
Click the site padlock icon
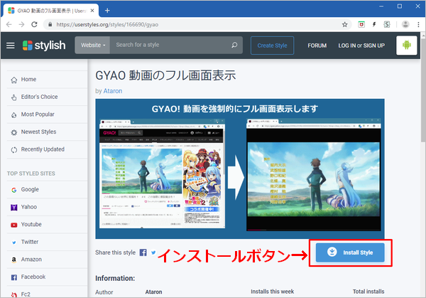coord(50,24)
